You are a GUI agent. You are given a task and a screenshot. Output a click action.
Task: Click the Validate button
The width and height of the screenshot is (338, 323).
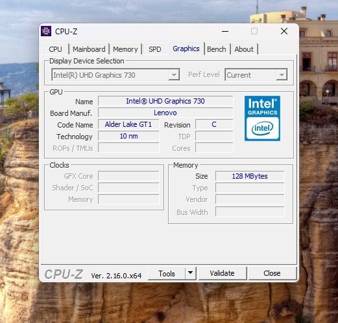tap(223, 273)
